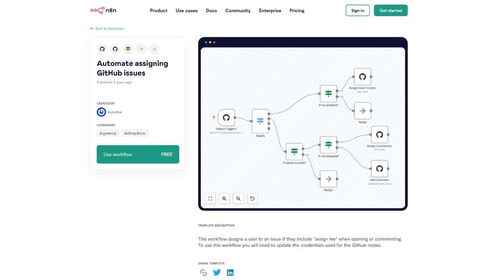498x280 pixels.
Task: Click the arrow icon in the card header
Action: (141, 49)
